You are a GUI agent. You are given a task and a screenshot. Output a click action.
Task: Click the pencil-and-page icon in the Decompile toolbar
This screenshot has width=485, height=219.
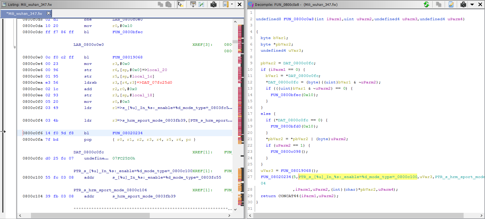coord(451,4)
